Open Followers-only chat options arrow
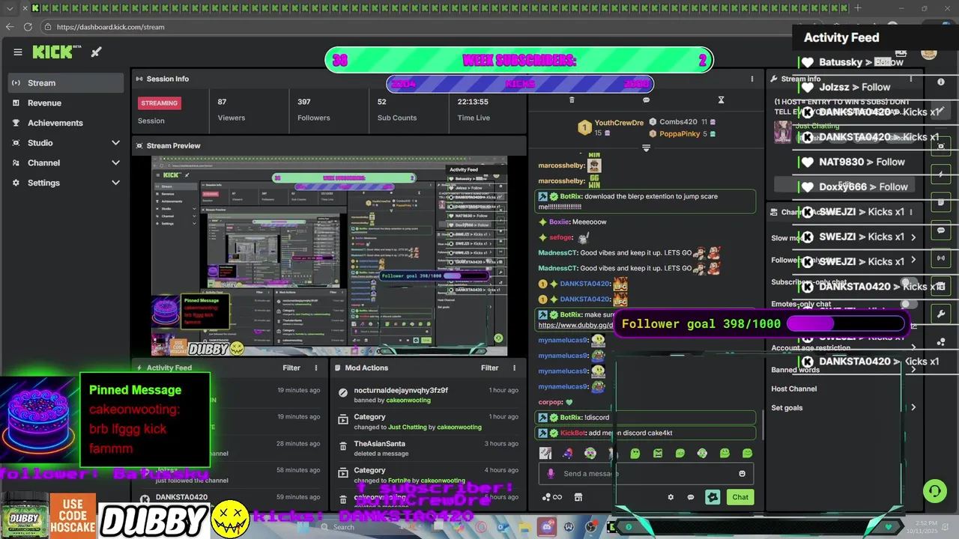959x539 pixels. point(913,261)
